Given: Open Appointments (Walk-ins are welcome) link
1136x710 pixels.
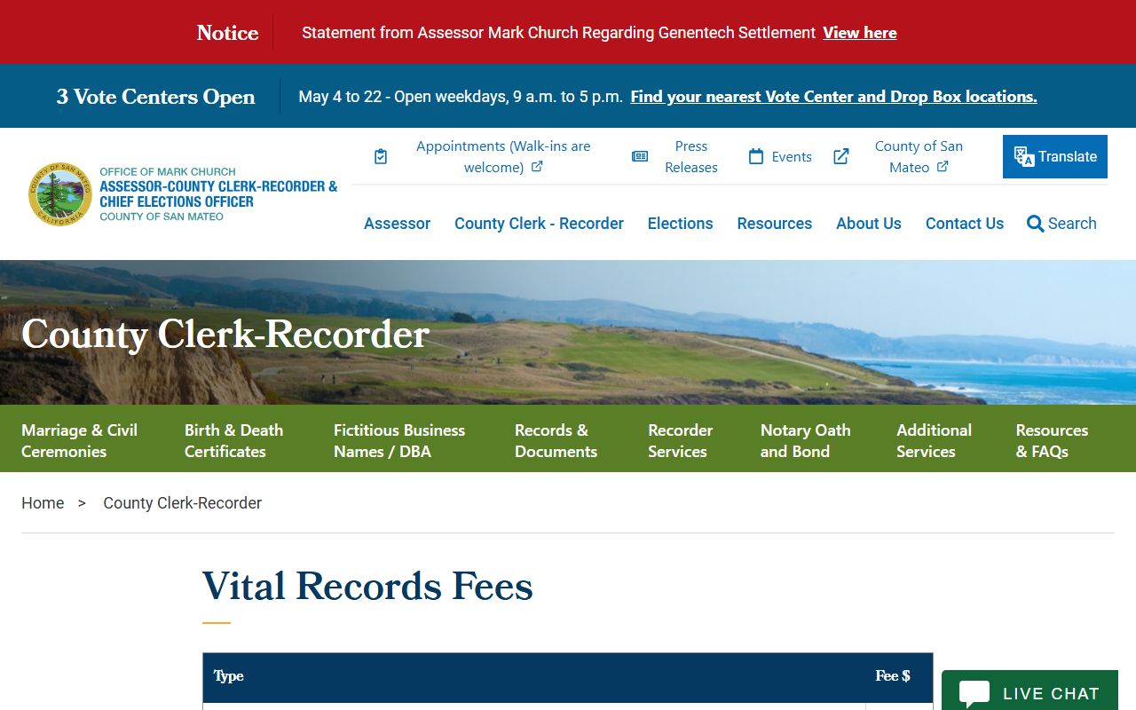Looking at the screenshot, I should (x=503, y=157).
